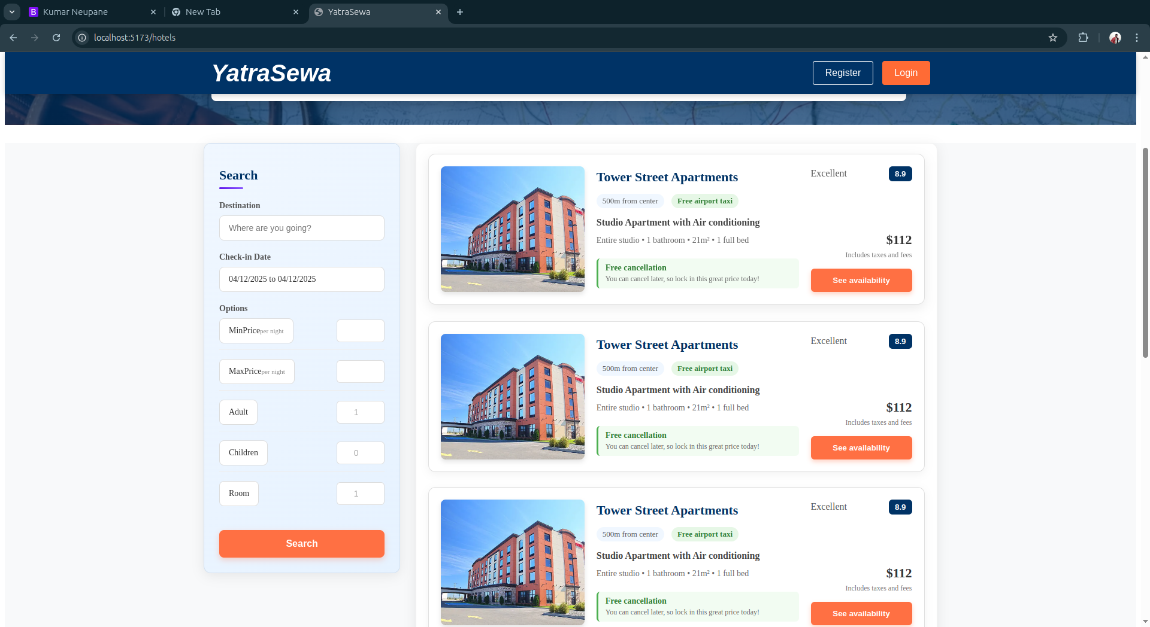Screen dimensions: 1150x627
Task: Click the orange Login button
Action: click(x=906, y=73)
